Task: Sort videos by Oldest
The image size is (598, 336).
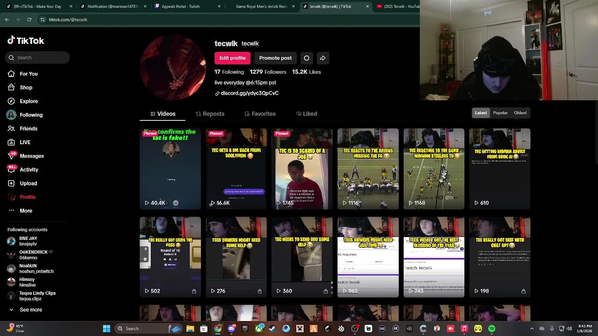Action: 520,112
